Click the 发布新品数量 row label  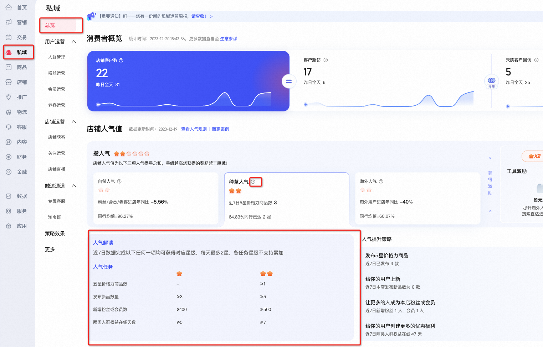click(x=106, y=297)
